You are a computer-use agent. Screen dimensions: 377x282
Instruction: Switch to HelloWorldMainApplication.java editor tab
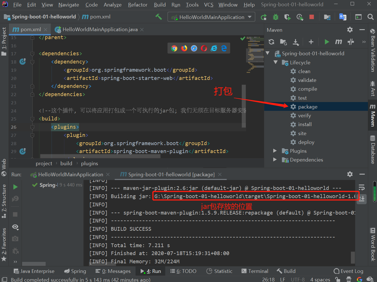click(x=100, y=29)
